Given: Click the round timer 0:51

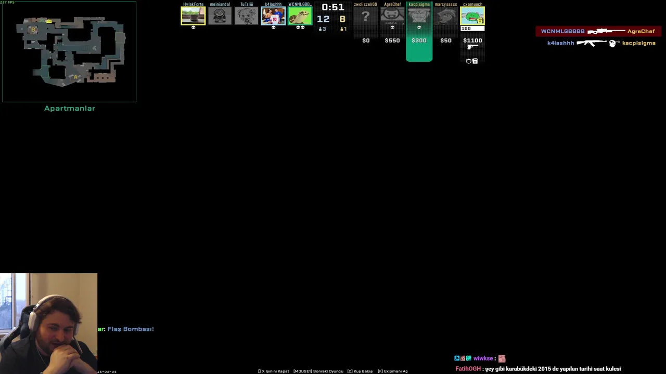Looking at the screenshot, I should (x=333, y=7).
